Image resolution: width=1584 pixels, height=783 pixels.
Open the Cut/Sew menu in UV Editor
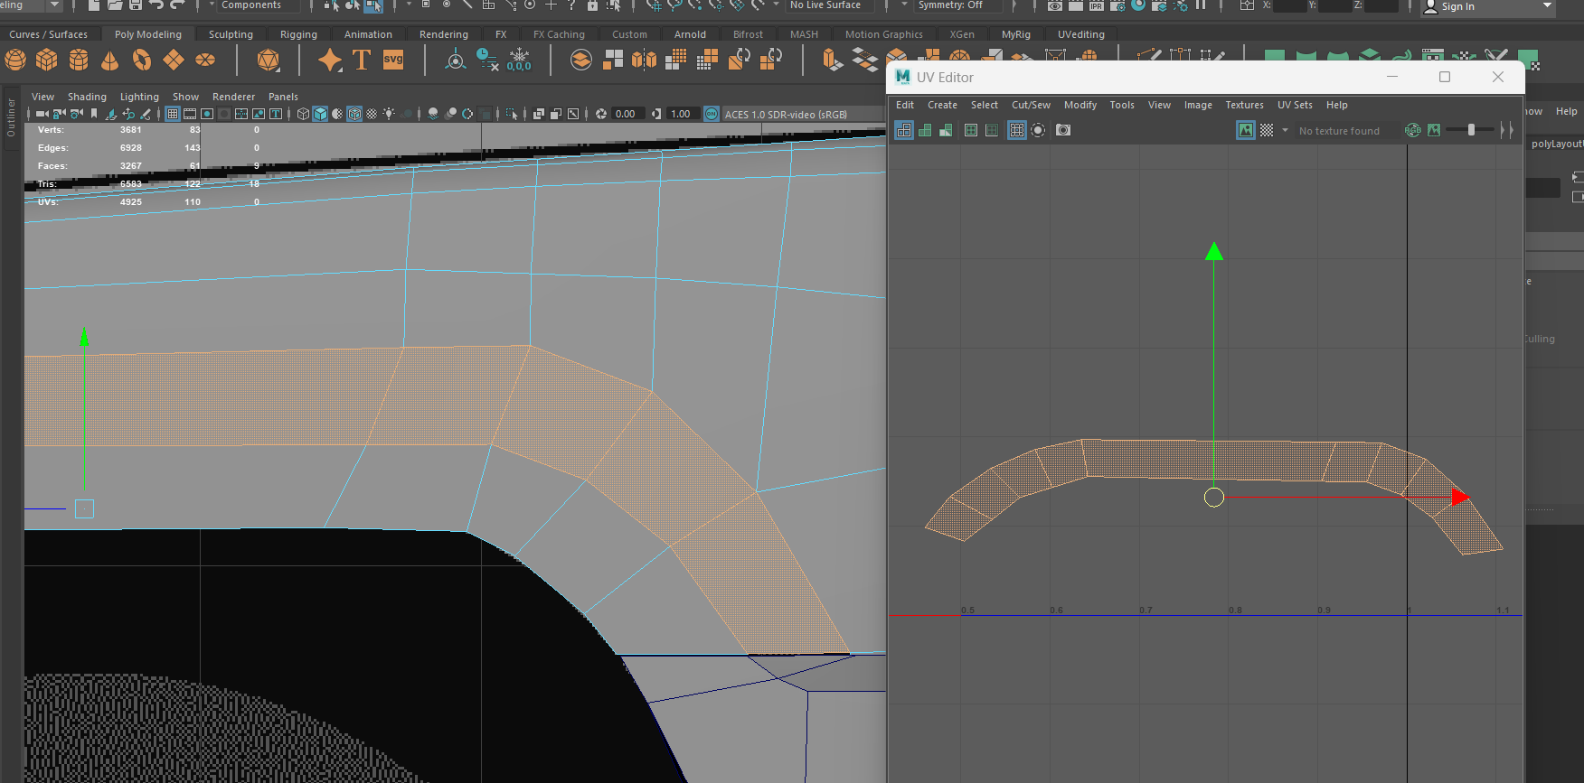(x=1031, y=105)
